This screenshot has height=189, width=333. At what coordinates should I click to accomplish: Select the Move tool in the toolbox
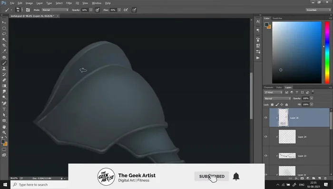pyautogui.click(x=4, y=22)
